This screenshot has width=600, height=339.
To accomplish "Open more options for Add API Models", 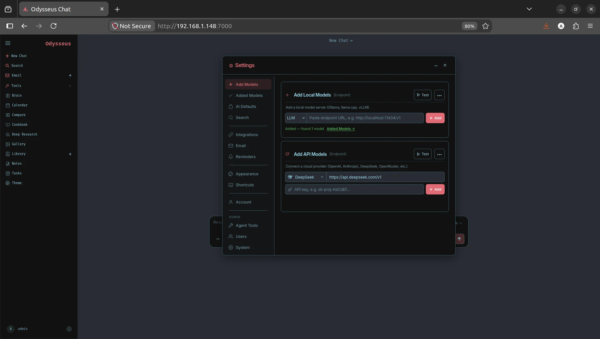I will coord(439,154).
